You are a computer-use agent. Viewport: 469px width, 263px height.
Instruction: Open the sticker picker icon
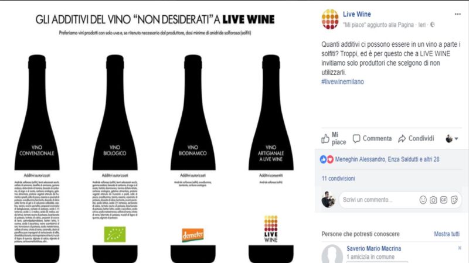tap(454, 200)
